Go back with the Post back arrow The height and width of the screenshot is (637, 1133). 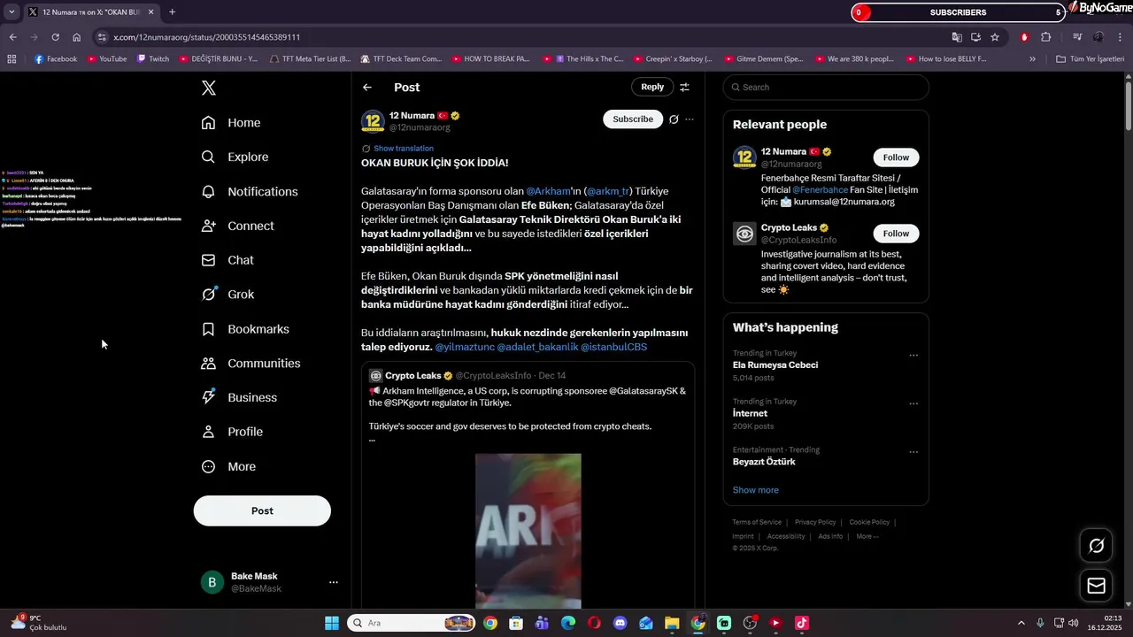tap(367, 87)
